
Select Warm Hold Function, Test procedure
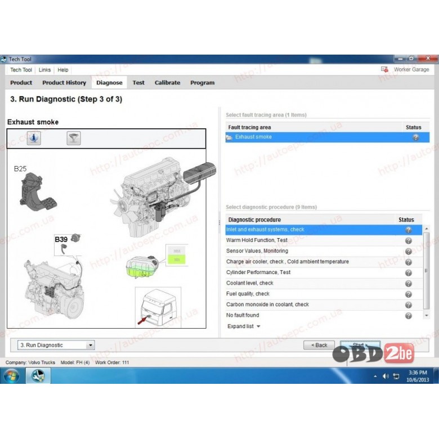tap(324, 240)
